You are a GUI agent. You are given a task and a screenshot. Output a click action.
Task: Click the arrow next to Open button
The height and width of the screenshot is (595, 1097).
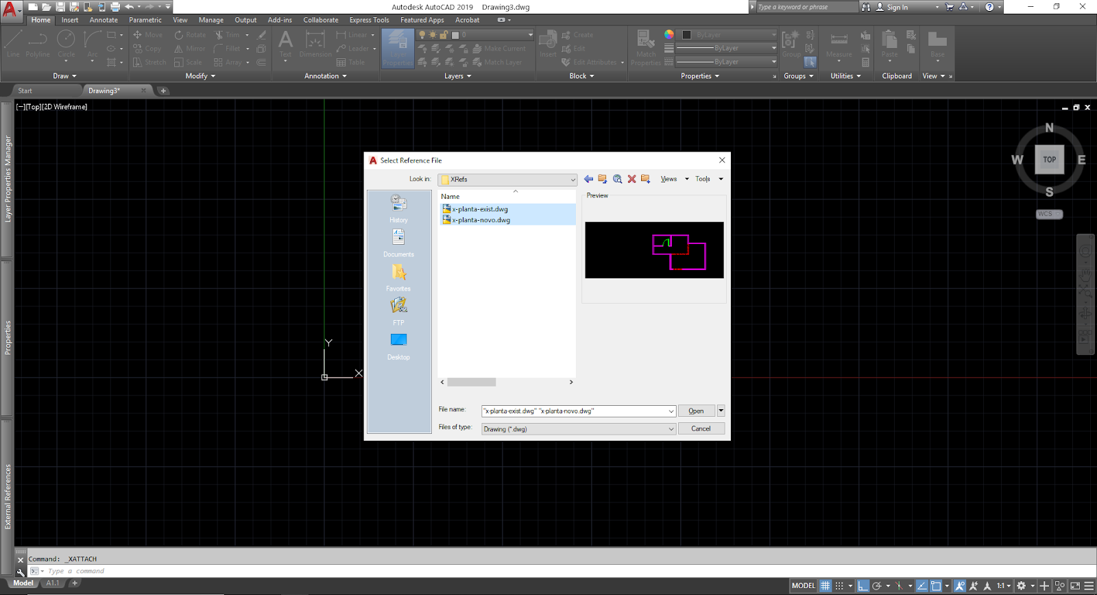721,411
